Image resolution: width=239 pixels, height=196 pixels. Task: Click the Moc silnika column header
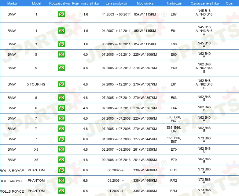[145, 3]
